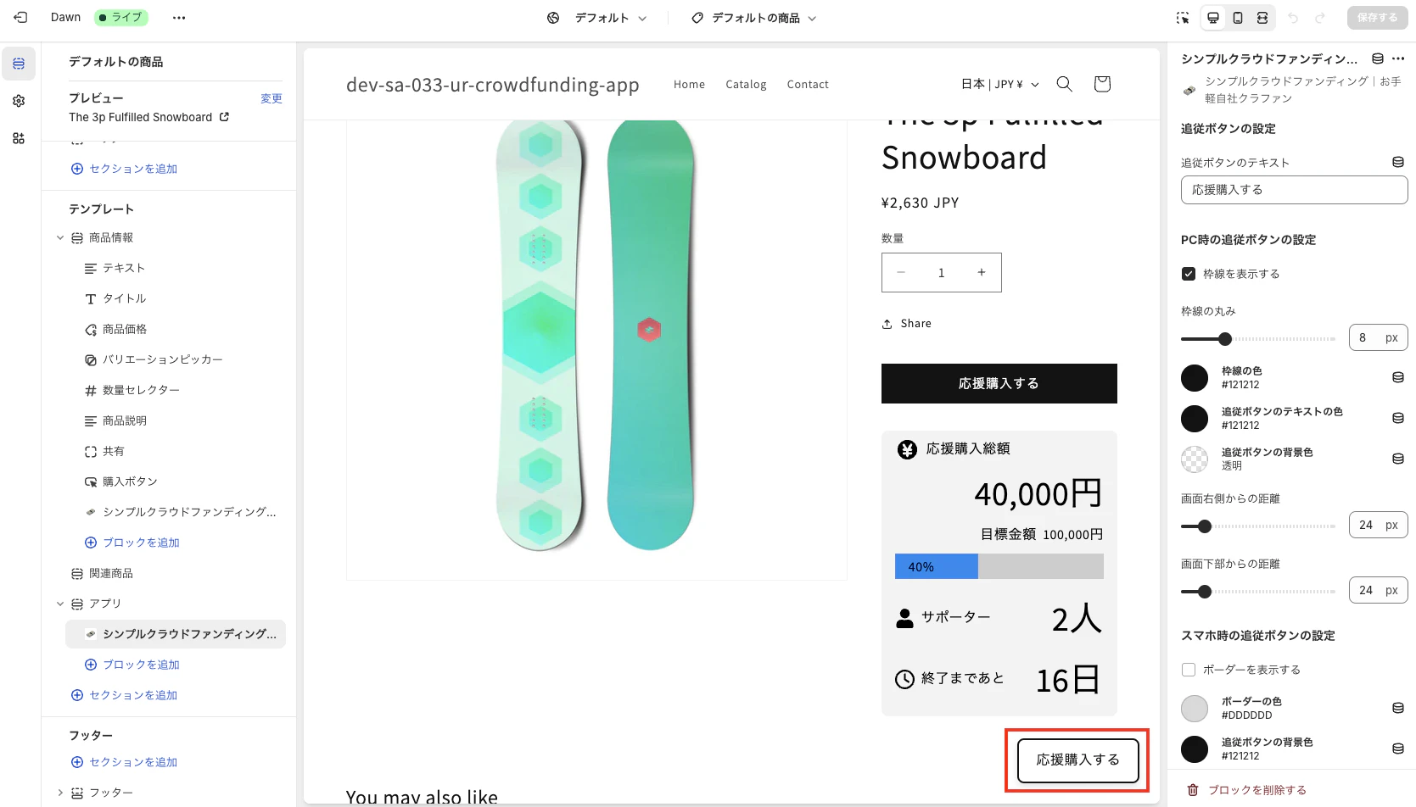Open the 日本 | JPY ¥ country selector
This screenshot has width=1416, height=807.
click(x=999, y=84)
